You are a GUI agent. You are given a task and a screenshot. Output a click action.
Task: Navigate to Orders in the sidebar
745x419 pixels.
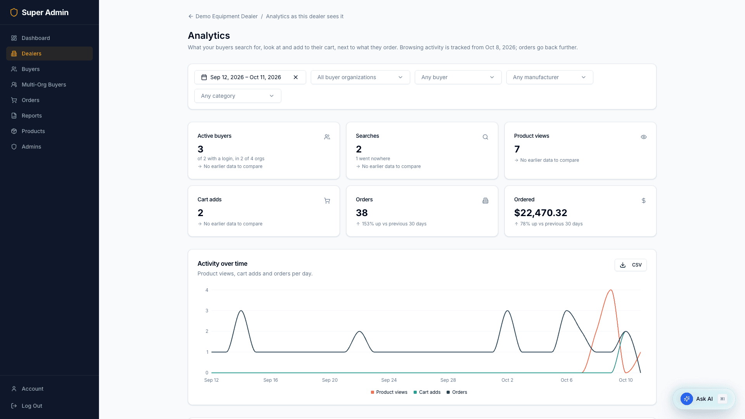pos(49,100)
